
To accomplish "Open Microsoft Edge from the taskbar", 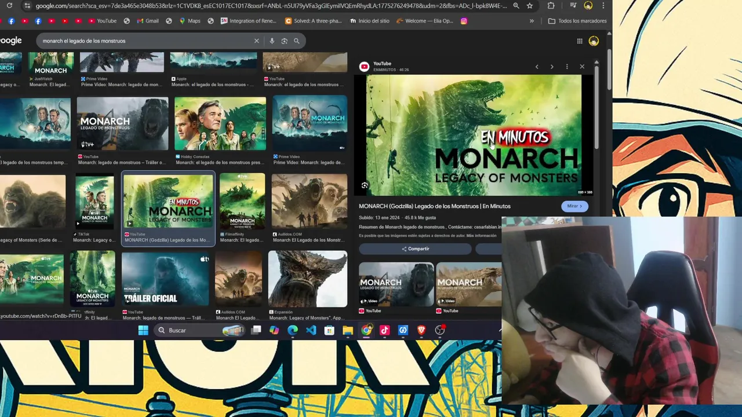I will point(293,330).
